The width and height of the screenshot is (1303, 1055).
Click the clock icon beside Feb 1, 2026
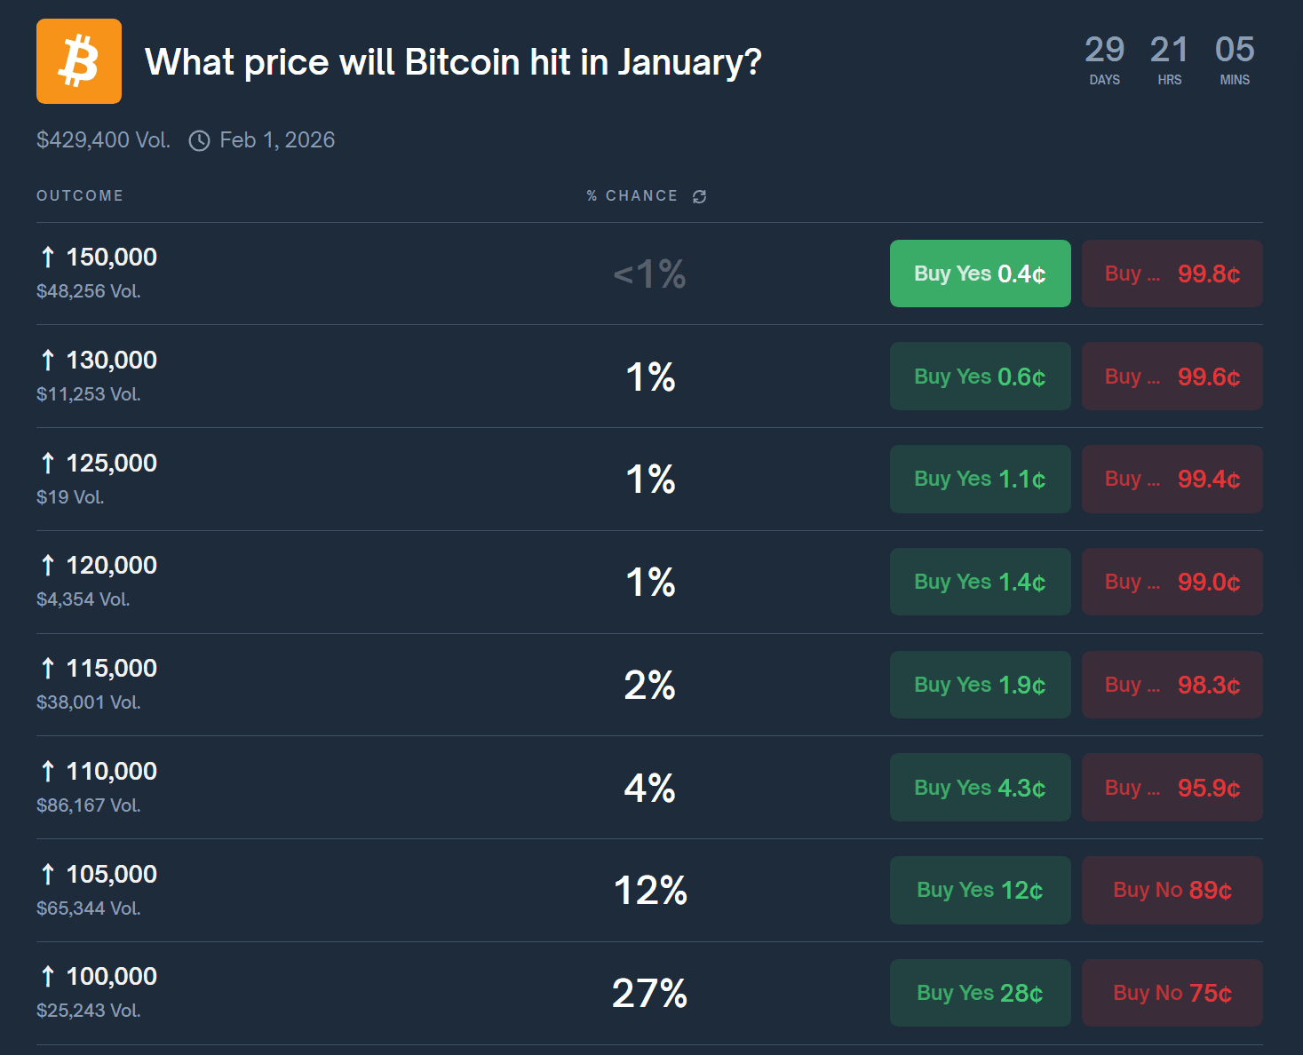coord(200,141)
